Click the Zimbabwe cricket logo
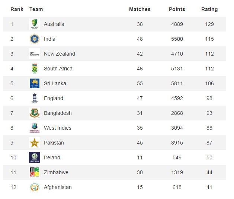234x199 pixels. 35,172
